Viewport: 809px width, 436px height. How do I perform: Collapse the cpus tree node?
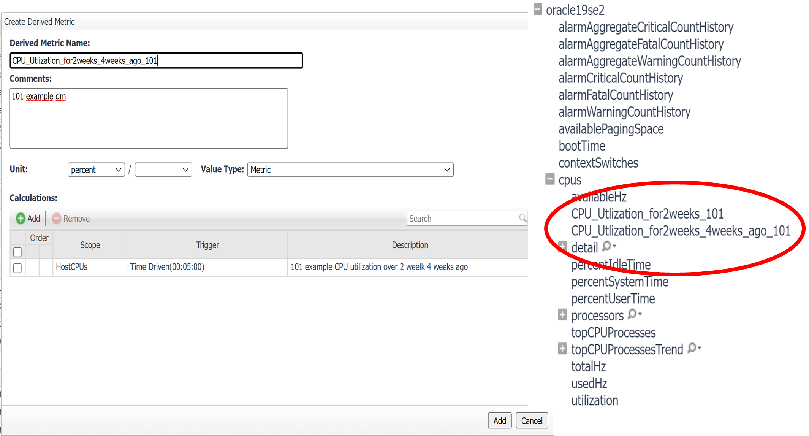pyautogui.click(x=550, y=179)
